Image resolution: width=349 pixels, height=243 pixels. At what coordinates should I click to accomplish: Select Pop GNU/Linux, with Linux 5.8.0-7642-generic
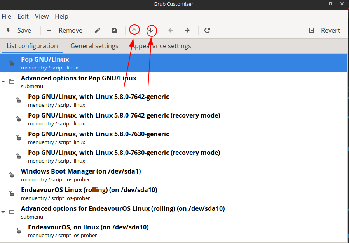pyautogui.click(x=174, y=100)
